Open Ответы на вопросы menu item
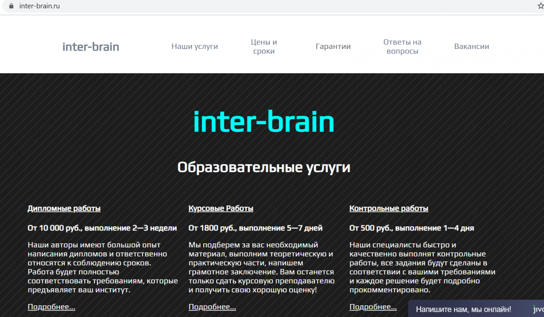Image resolution: width=544 pixels, height=317 pixels. point(403,46)
